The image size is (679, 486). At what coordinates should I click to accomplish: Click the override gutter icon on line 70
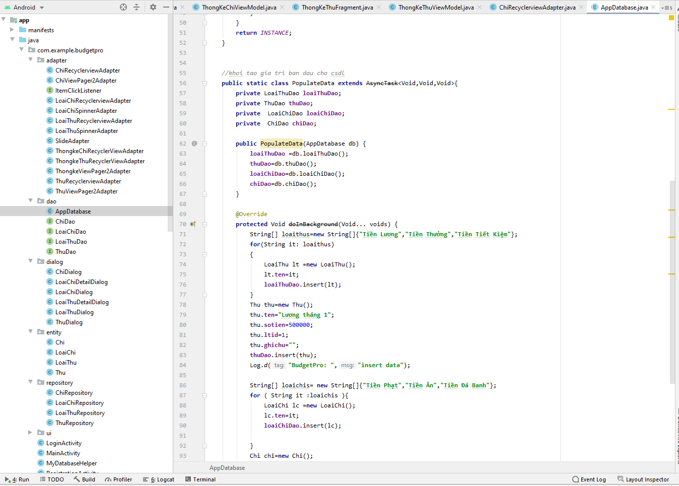[192, 224]
